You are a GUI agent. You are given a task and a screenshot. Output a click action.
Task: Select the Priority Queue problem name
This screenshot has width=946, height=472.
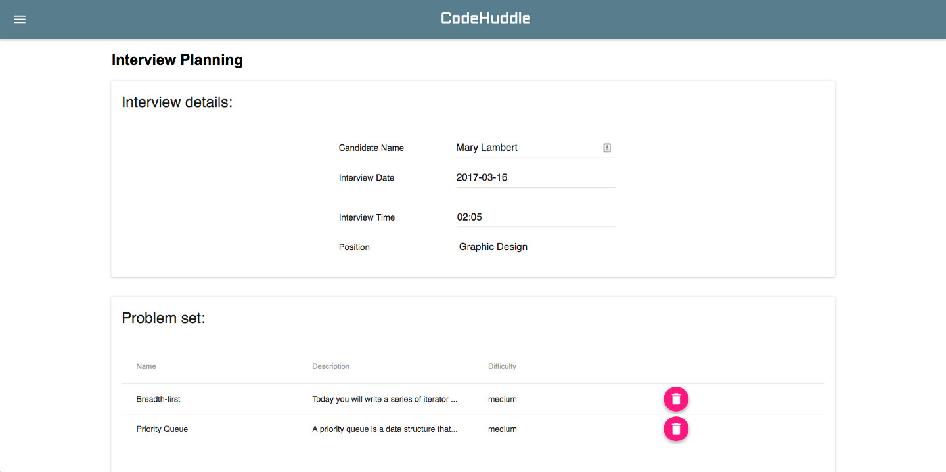[x=162, y=429]
